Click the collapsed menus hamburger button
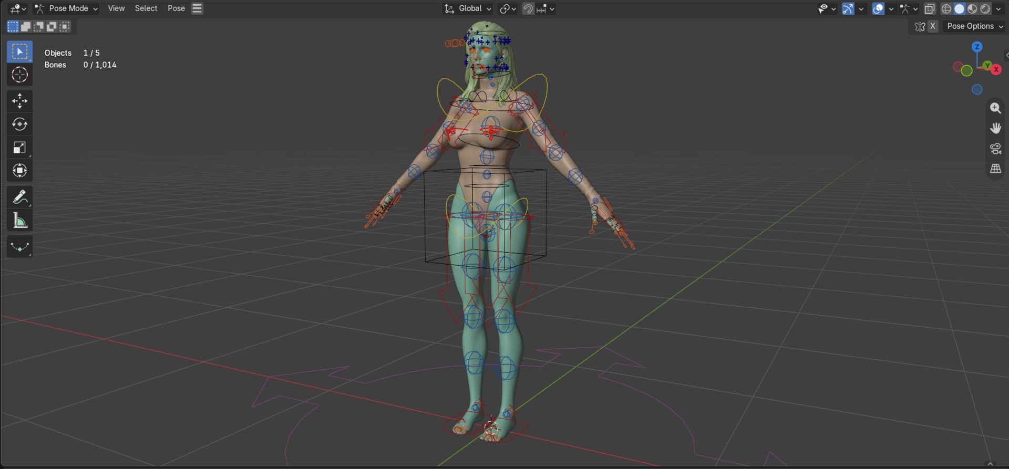The width and height of the screenshot is (1009, 469). pos(197,8)
